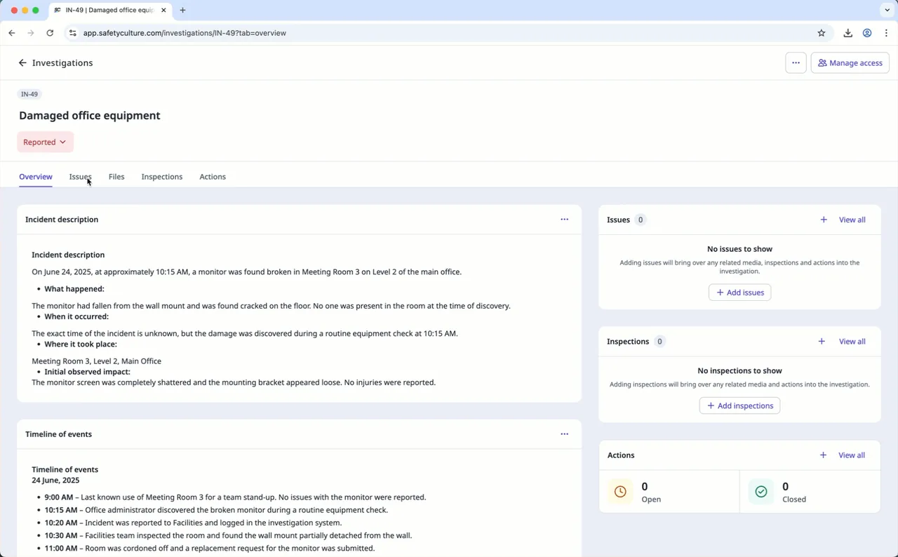Viewport: 898px width, 557px height.
Task: Bookmark this page with the star icon
Action: pyautogui.click(x=822, y=33)
